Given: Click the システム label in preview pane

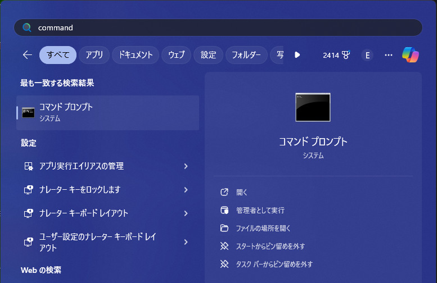Looking at the screenshot, I should [x=313, y=156].
